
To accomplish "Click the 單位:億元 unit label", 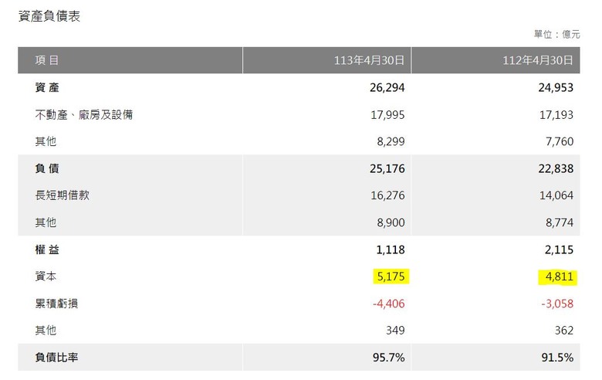I will click(556, 34).
